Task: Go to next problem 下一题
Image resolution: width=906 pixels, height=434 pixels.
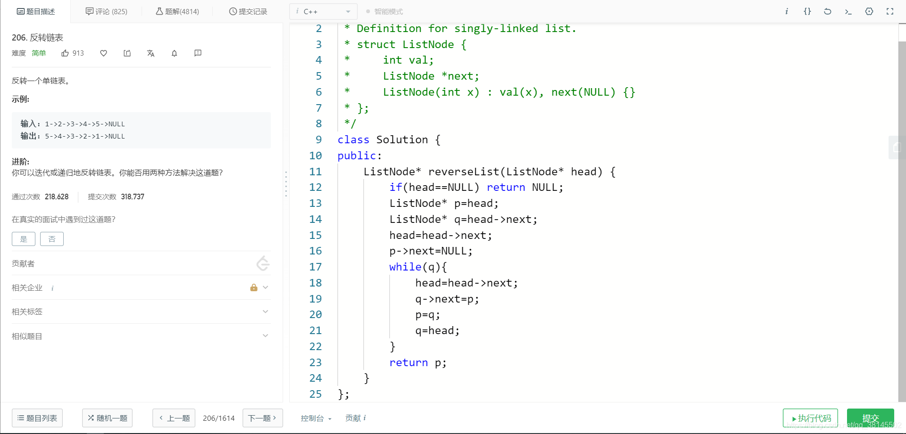Action: pyautogui.click(x=263, y=418)
